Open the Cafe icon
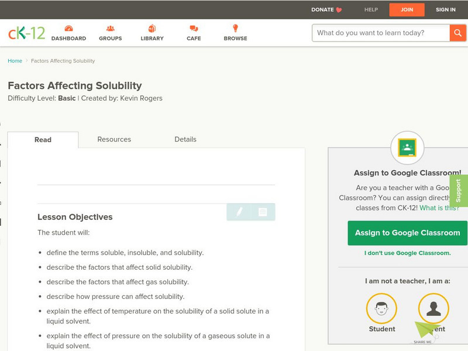Screen dimensions: 468x351 (x=194, y=29)
